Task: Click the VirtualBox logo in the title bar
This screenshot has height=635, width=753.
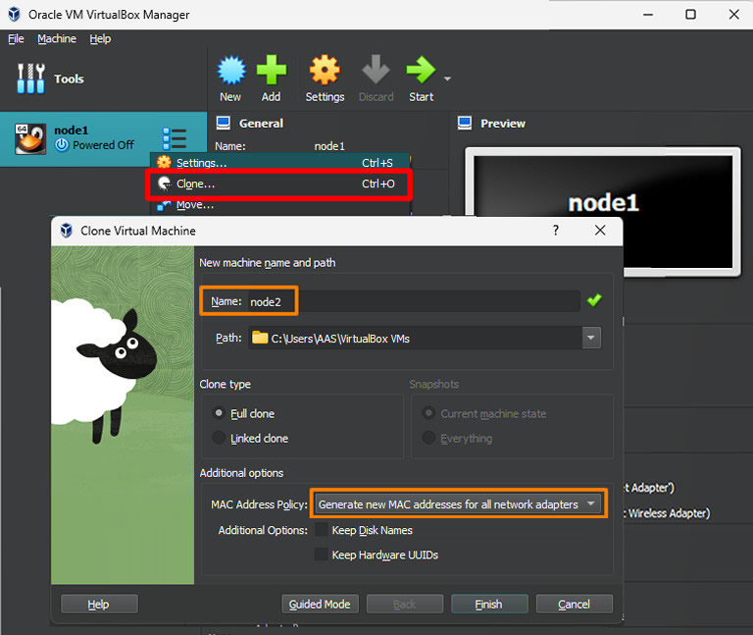Action: pos(15,15)
